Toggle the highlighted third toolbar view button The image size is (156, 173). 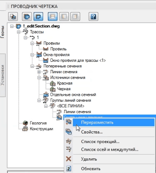[x=38, y=17]
